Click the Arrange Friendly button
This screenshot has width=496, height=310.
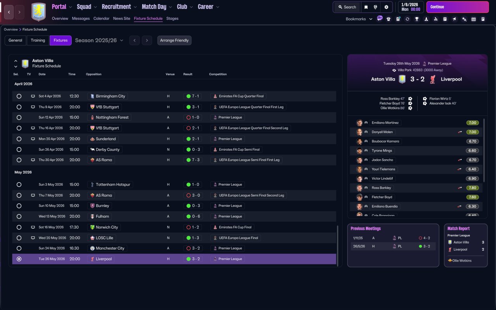(x=174, y=40)
